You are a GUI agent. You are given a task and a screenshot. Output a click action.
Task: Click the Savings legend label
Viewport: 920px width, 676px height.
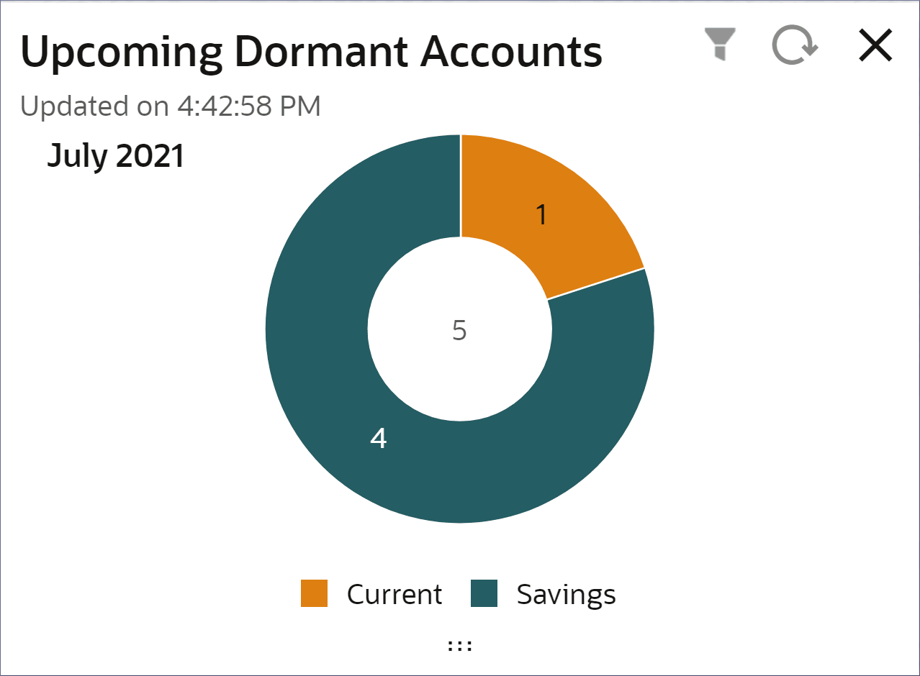pos(565,594)
